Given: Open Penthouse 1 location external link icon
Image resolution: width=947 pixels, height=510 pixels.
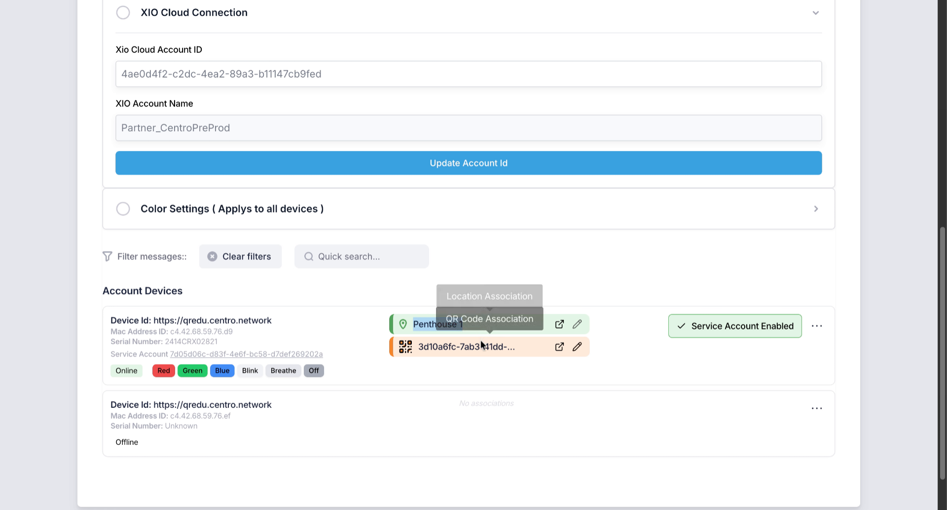Looking at the screenshot, I should pos(559,324).
